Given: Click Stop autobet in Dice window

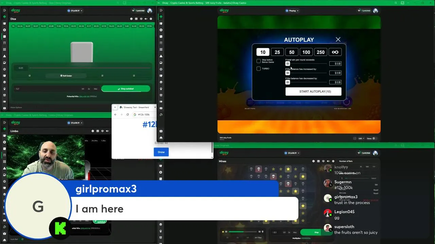Looking at the screenshot, I should tap(126, 89).
